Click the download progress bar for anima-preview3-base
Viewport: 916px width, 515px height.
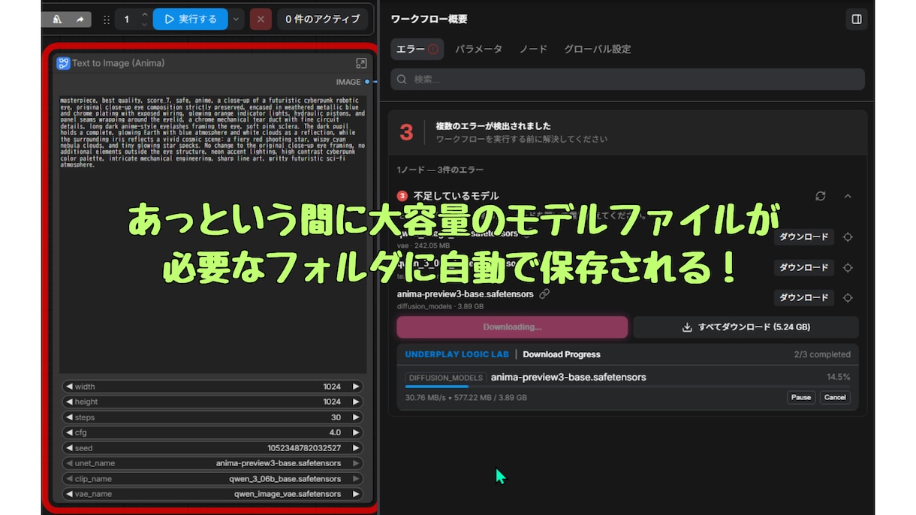(628, 387)
